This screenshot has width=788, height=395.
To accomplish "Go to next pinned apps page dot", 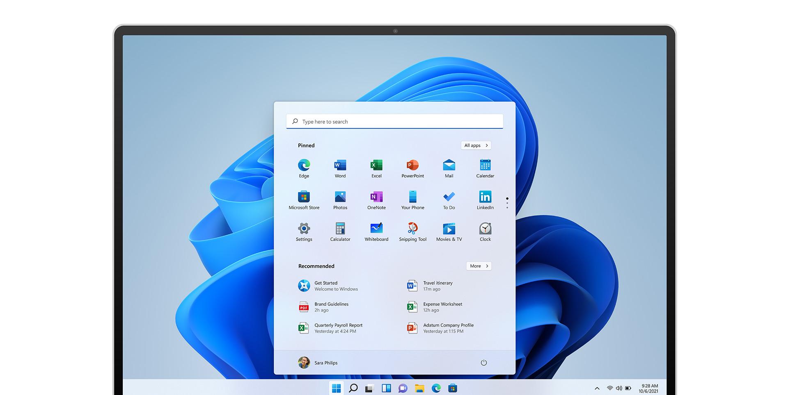I will pyautogui.click(x=507, y=203).
